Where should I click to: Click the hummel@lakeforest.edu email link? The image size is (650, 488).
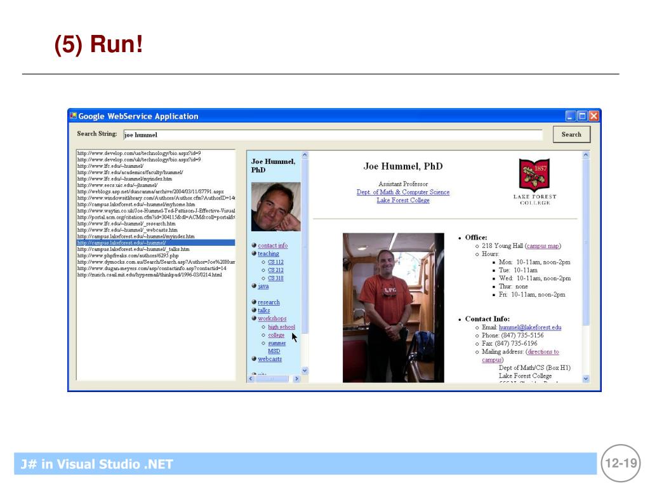(x=530, y=327)
